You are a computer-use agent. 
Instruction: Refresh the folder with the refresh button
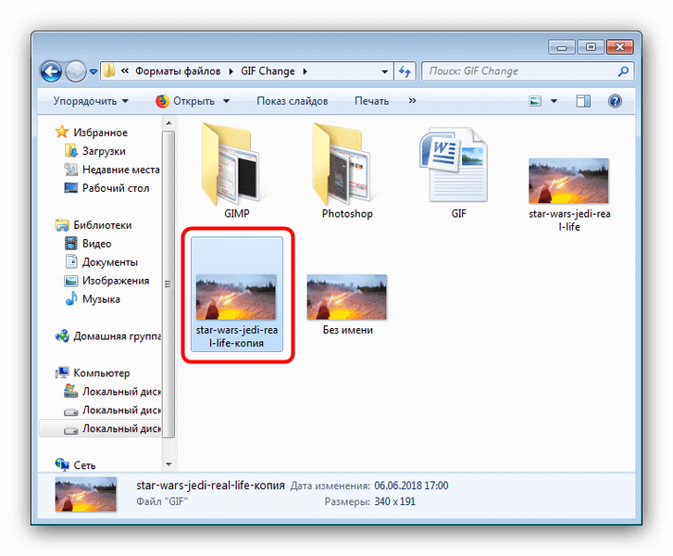coord(405,71)
